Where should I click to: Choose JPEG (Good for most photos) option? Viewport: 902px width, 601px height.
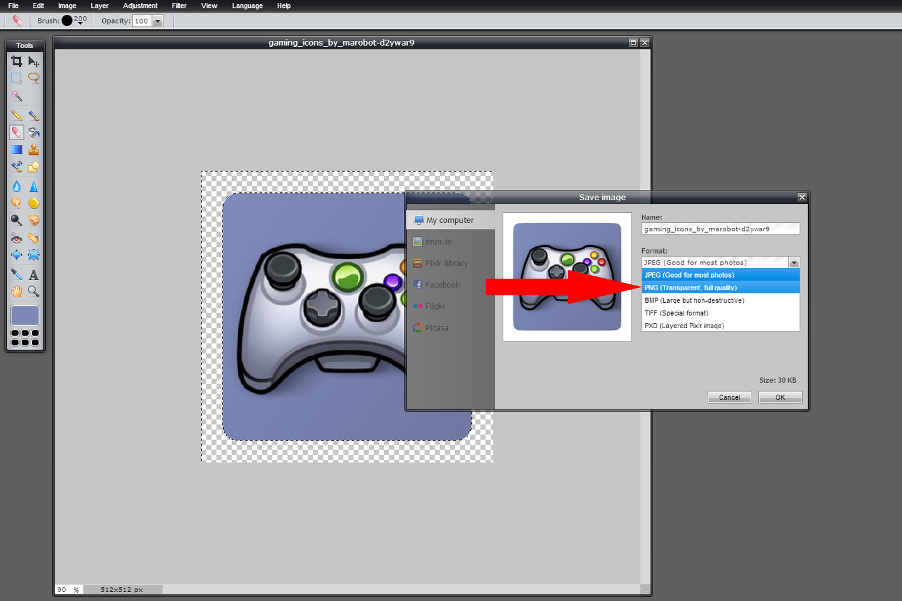[x=720, y=275]
